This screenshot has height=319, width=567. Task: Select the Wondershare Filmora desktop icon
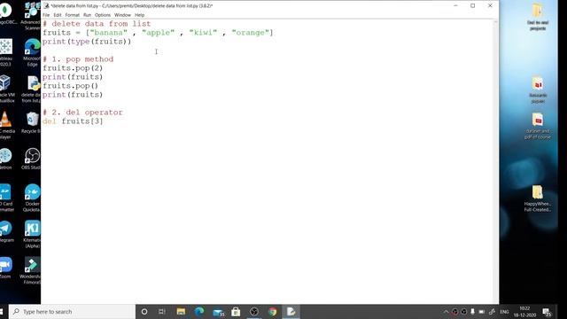click(x=32, y=270)
